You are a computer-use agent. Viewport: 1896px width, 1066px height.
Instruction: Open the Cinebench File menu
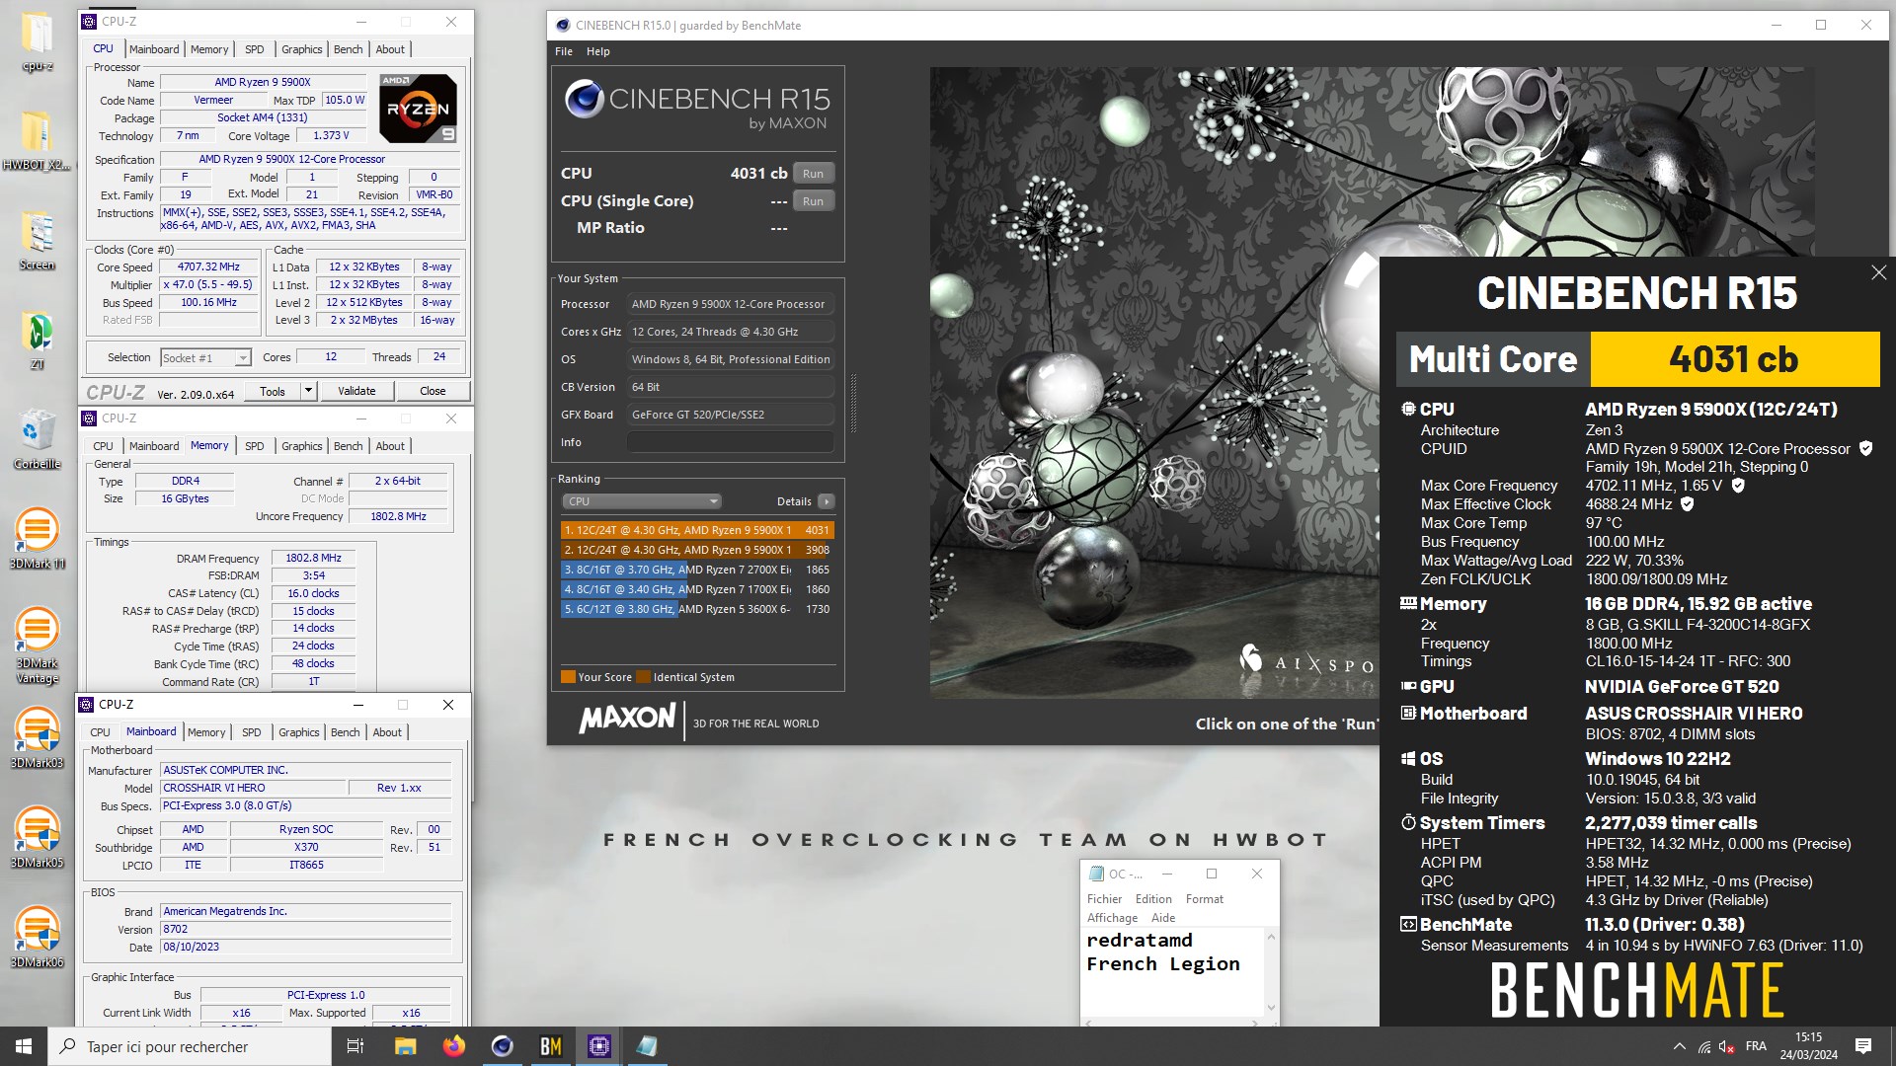click(564, 51)
